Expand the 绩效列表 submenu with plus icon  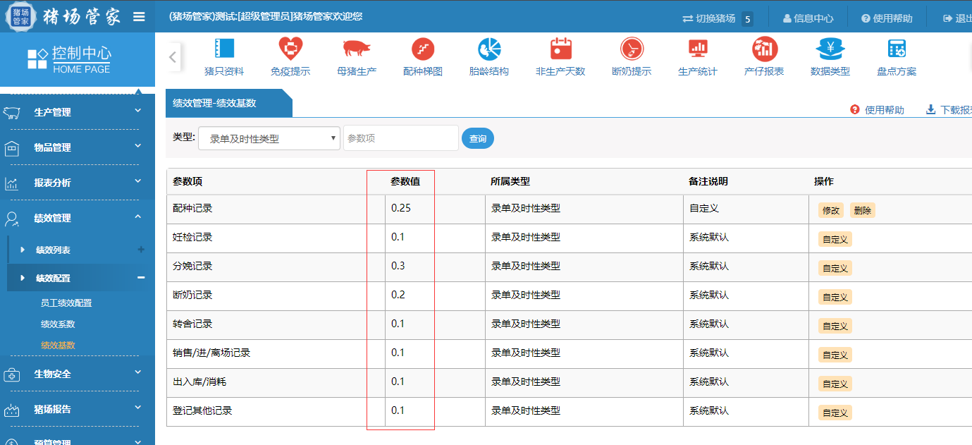pyautogui.click(x=140, y=250)
